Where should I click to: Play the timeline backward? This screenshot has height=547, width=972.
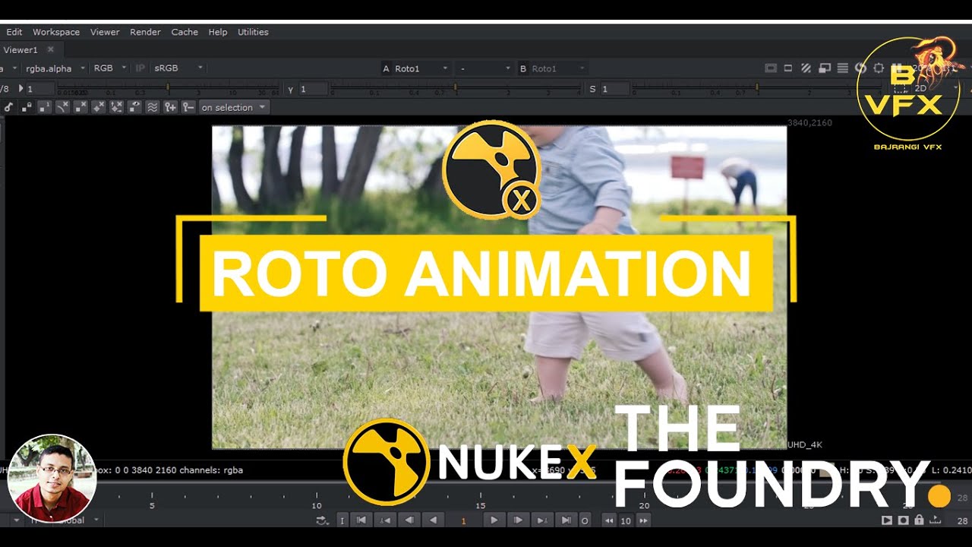pyautogui.click(x=433, y=520)
